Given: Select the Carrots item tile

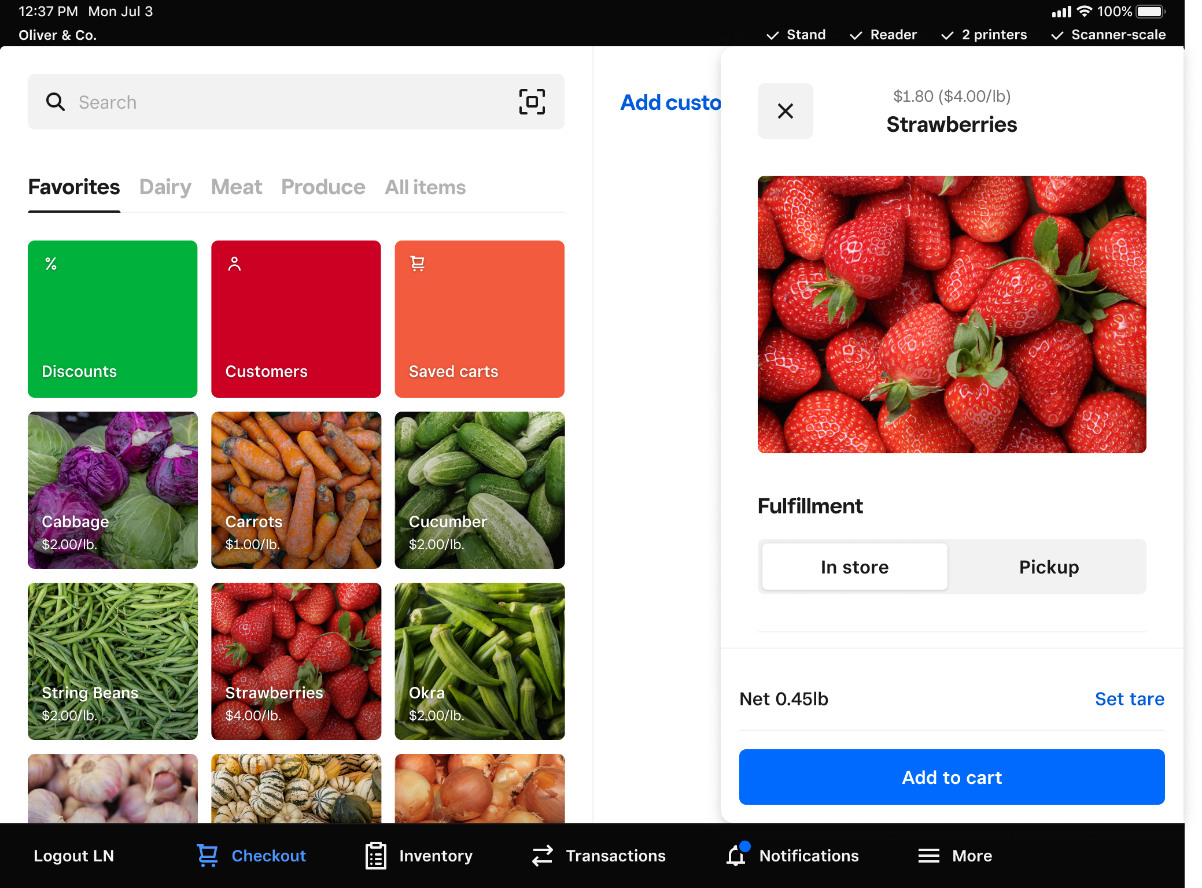Looking at the screenshot, I should tap(296, 490).
